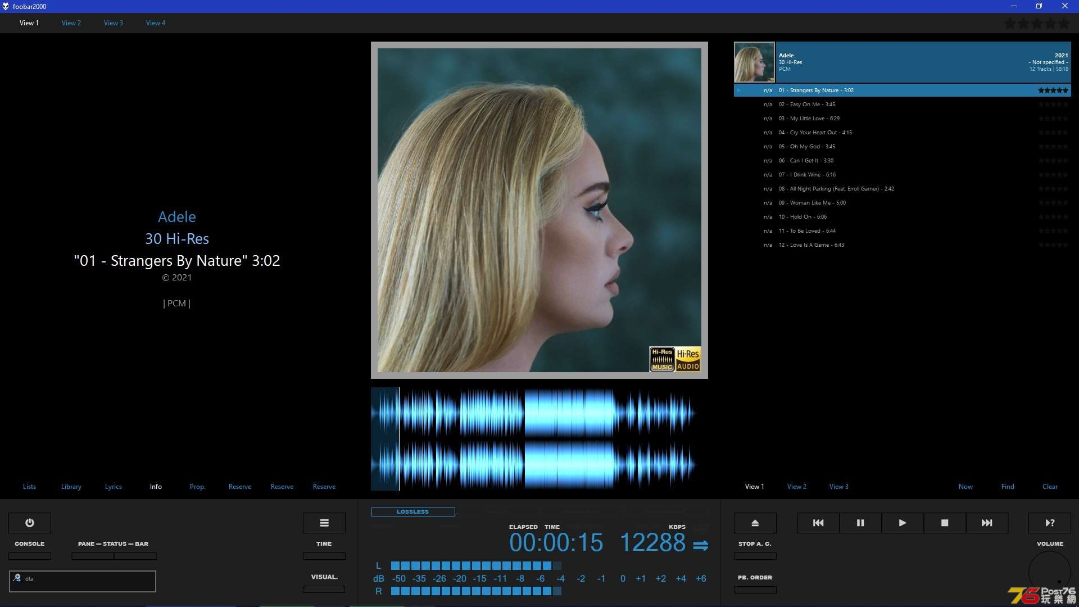Switch to View 4 in the top tab bar
Viewport: 1079px width, 607px height.
156,23
